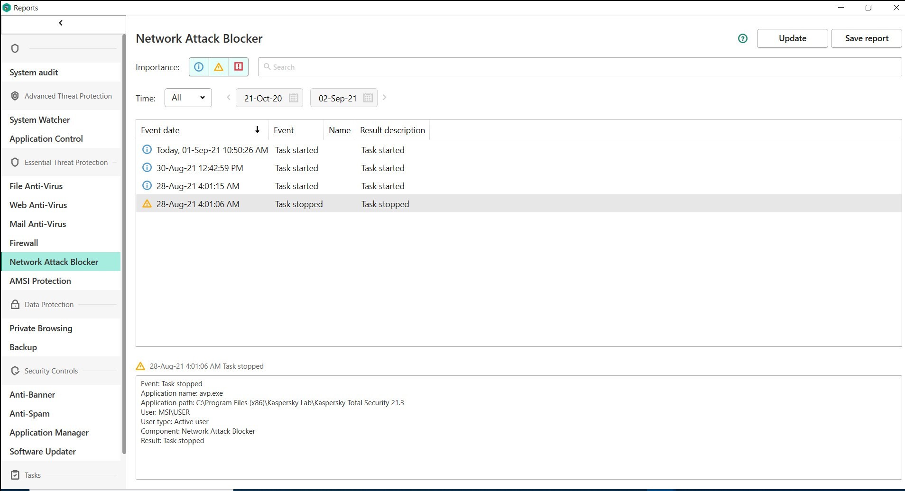Select Network Attack Blocker in sidebar

pos(61,262)
